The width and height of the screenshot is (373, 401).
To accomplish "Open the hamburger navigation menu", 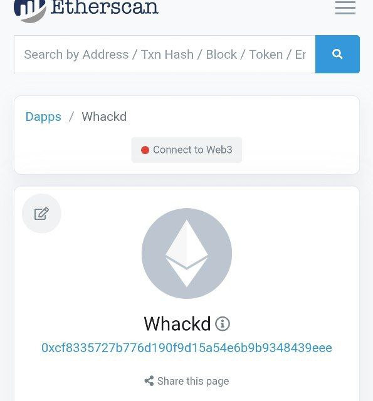I will tap(345, 8).
